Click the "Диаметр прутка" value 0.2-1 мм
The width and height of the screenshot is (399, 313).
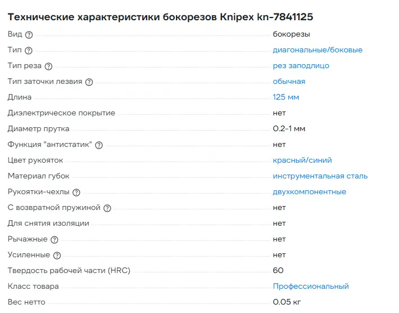point(289,129)
